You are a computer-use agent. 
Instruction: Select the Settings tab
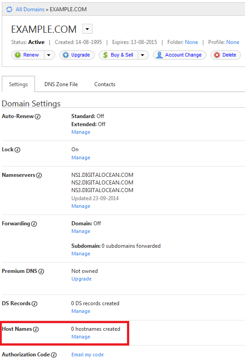click(18, 84)
